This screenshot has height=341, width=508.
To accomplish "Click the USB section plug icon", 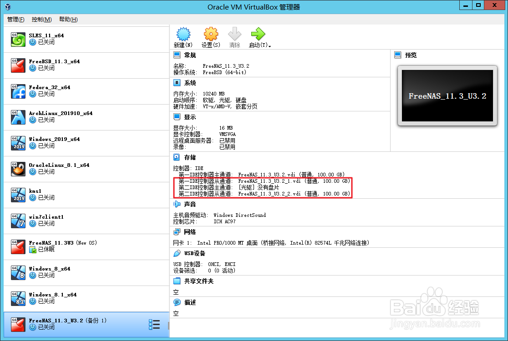I will point(177,253).
